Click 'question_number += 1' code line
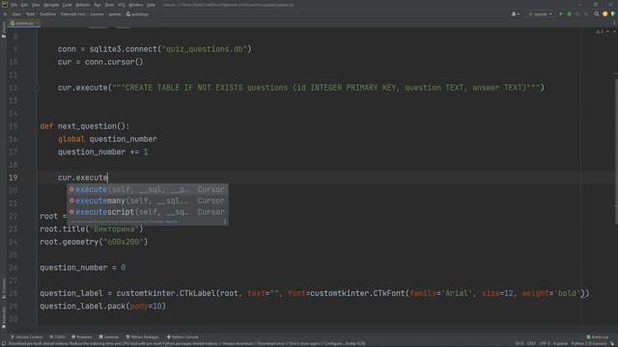Image resolution: width=618 pixels, height=347 pixels. coord(103,152)
